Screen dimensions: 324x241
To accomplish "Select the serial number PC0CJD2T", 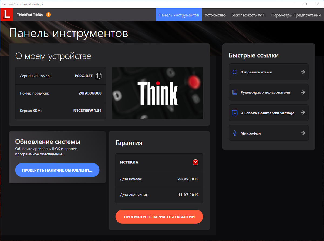I will 84,76.
